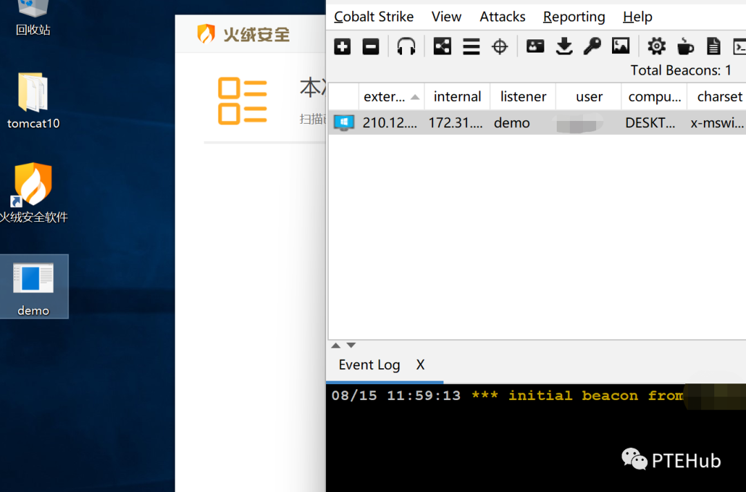This screenshot has height=492, width=746.
Task: Sort by listener column header
Action: [524, 97]
